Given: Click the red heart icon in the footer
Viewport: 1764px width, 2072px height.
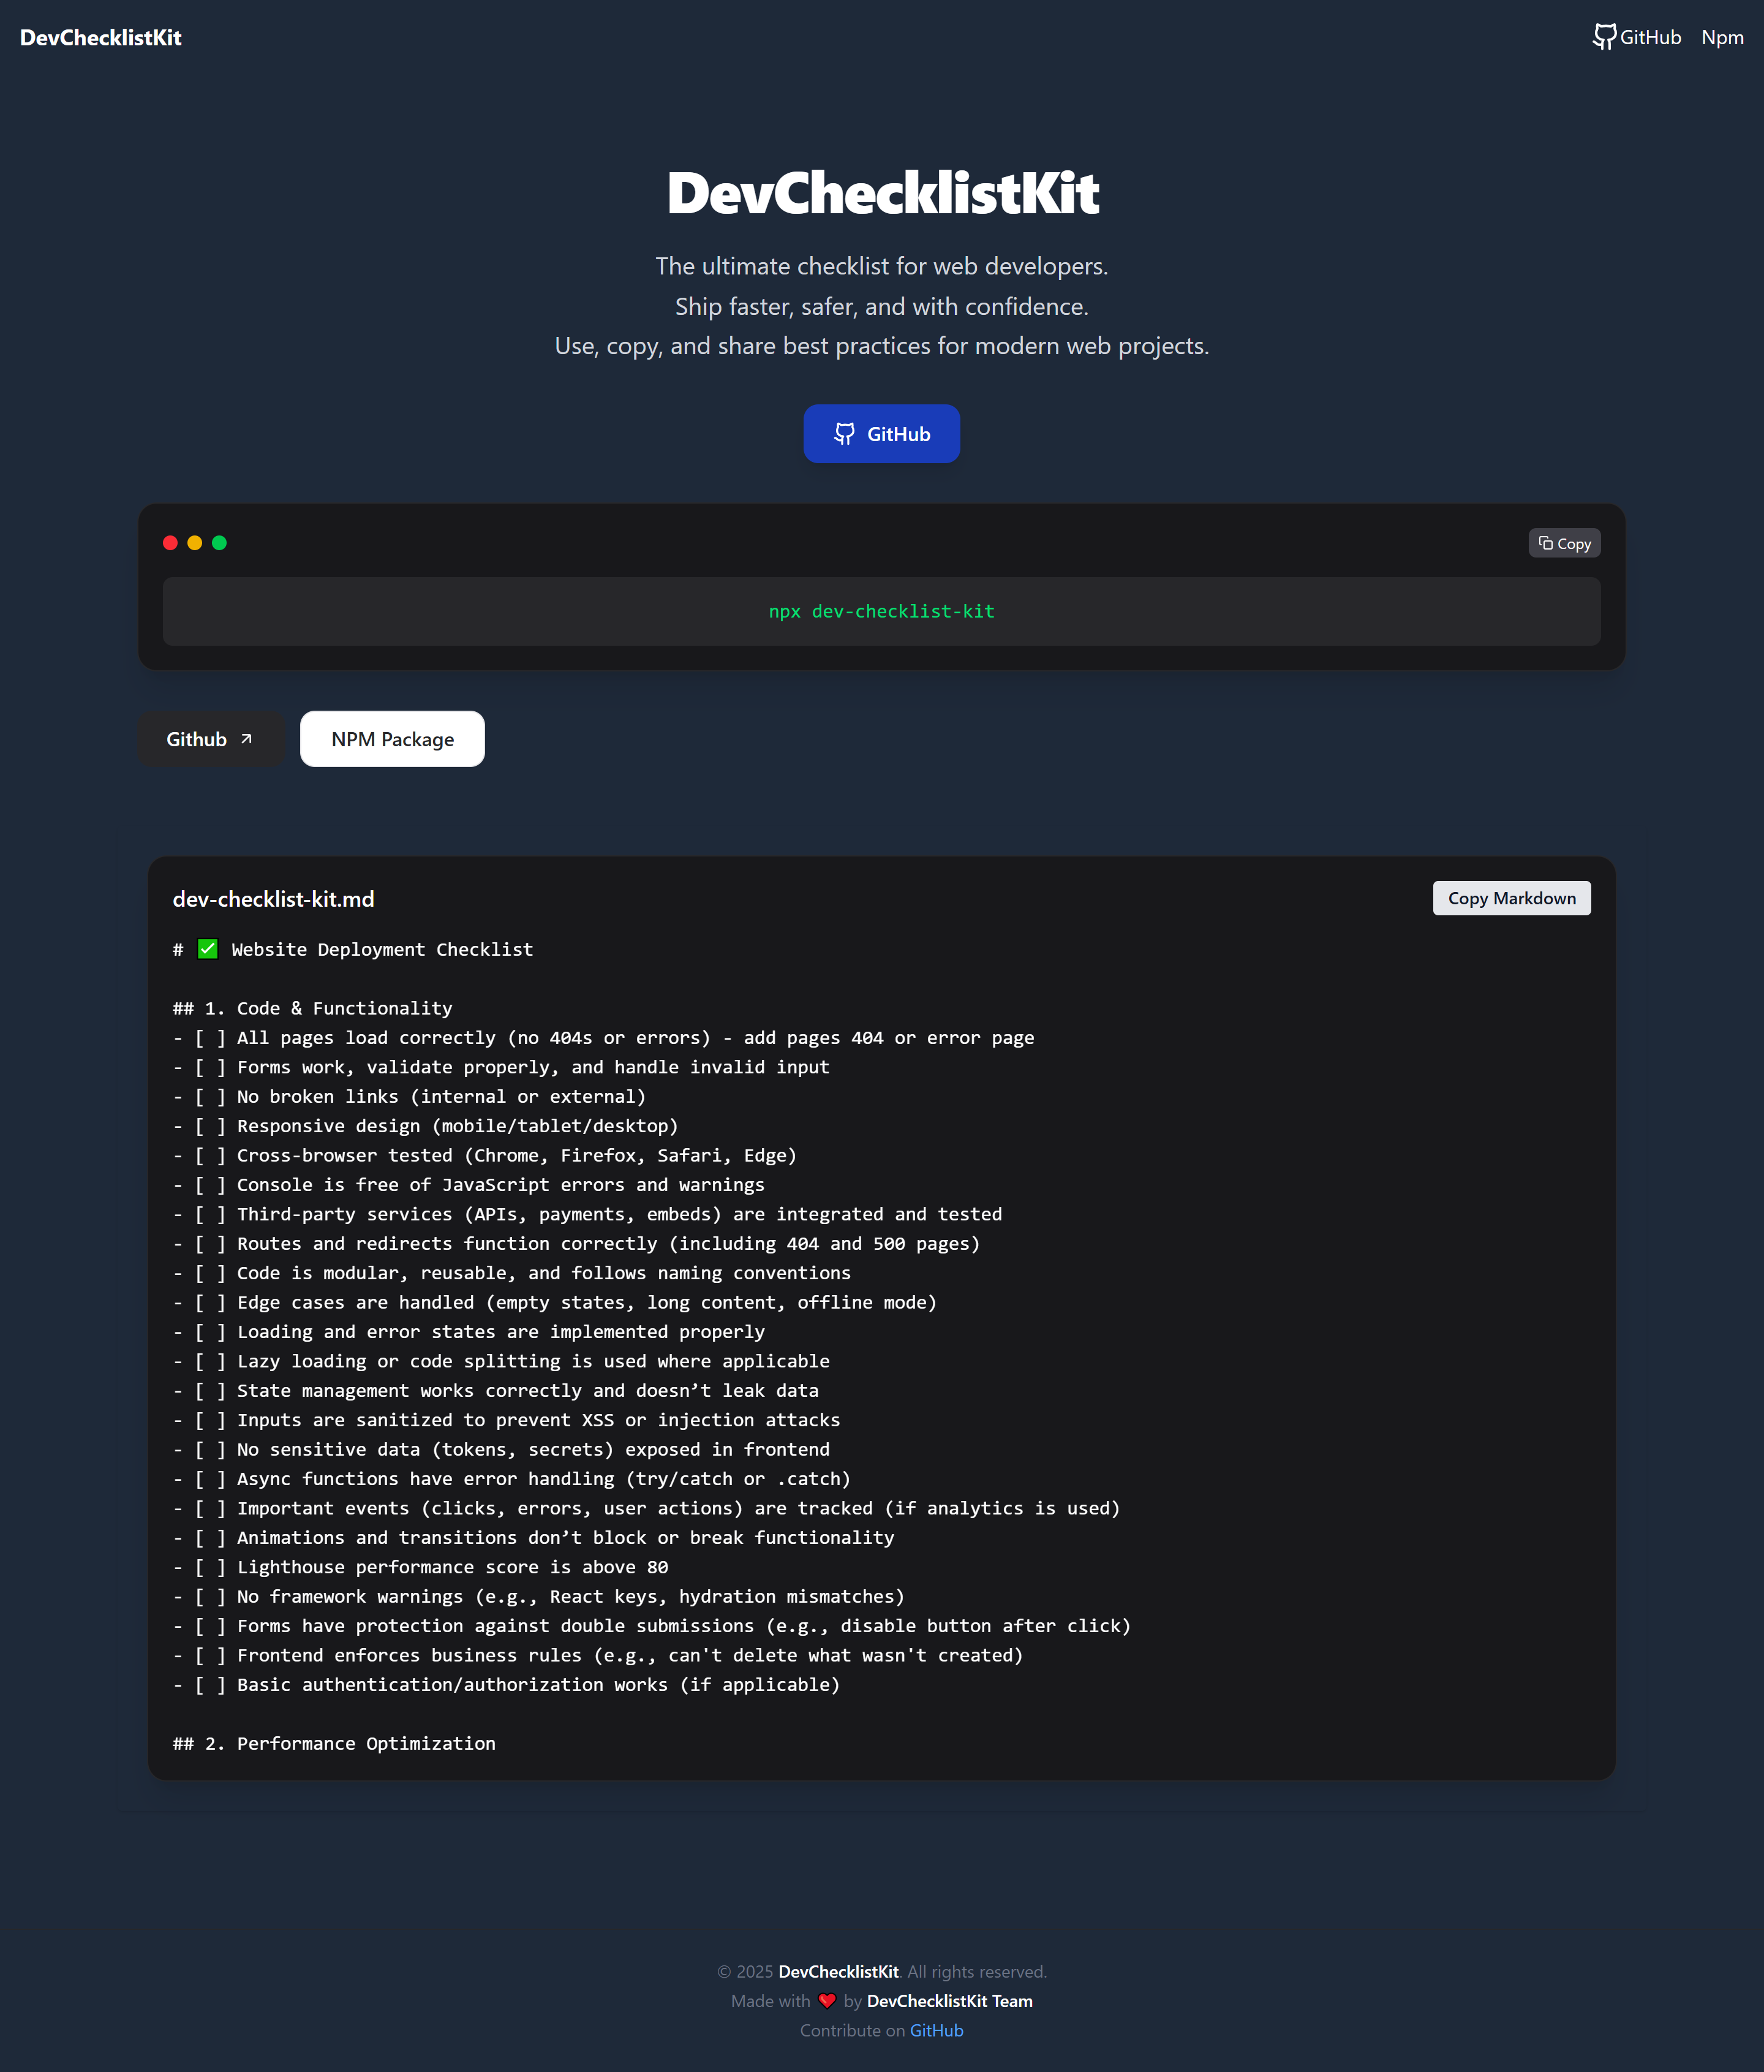Looking at the screenshot, I should (x=827, y=2001).
